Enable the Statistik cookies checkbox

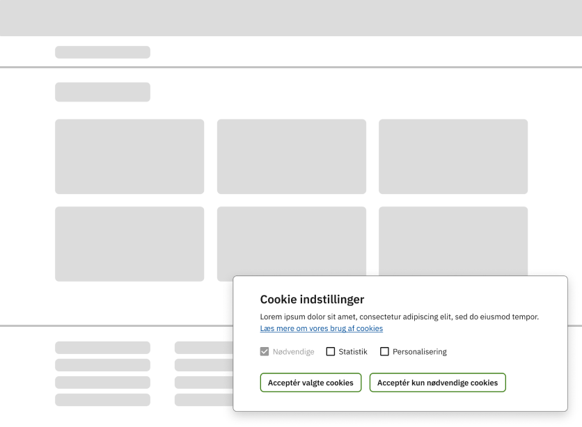[x=331, y=352]
